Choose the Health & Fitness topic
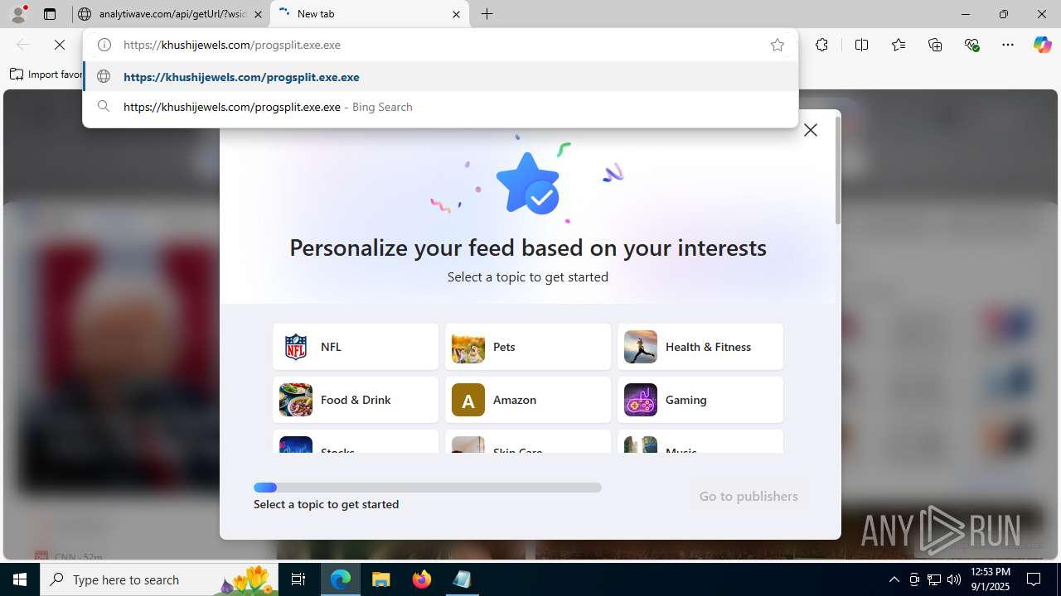This screenshot has width=1061, height=596. click(x=700, y=347)
